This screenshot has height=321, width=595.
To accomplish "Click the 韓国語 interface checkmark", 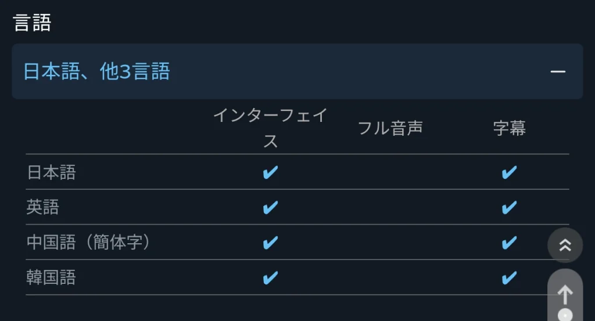I will click(x=270, y=278).
